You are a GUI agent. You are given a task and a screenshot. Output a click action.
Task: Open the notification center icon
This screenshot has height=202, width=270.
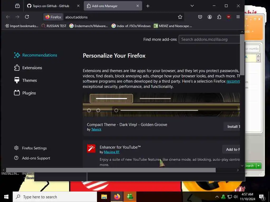[x=262, y=197]
